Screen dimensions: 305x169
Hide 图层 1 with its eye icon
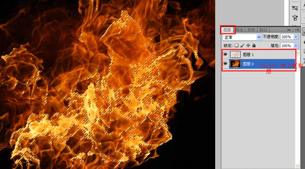[225, 55]
